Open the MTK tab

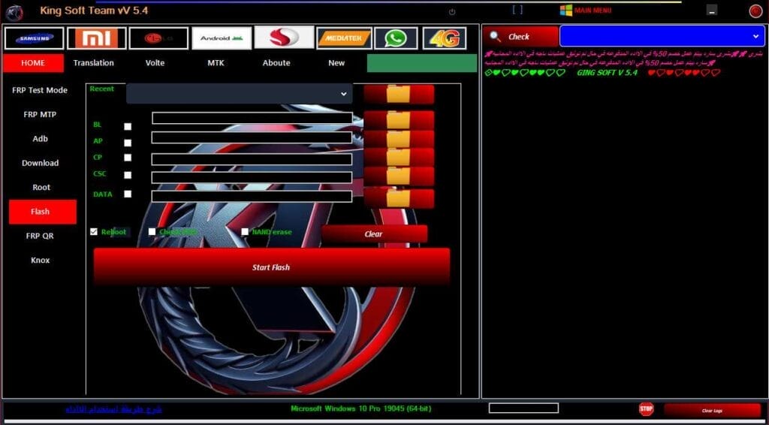pyautogui.click(x=216, y=63)
